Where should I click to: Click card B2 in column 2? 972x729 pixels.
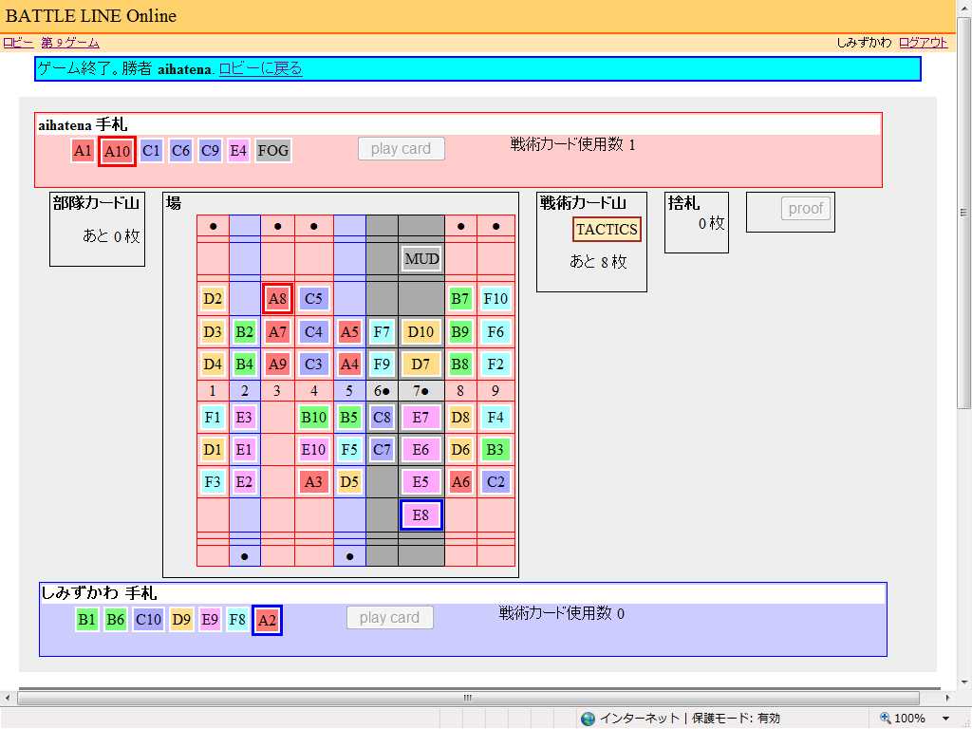click(244, 331)
